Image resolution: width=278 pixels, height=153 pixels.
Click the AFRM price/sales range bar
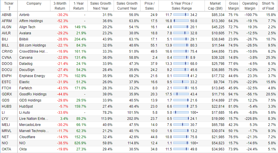pyautogui.click(x=181, y=21)
